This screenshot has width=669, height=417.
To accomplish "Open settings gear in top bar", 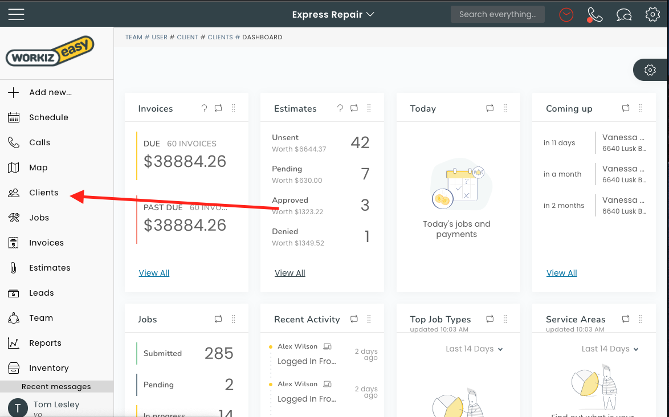I will [652, 15].
